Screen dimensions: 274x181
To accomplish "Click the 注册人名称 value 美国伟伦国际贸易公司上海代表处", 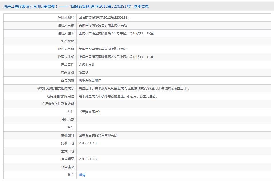I will pyautogui.click(x=103, y=25).
